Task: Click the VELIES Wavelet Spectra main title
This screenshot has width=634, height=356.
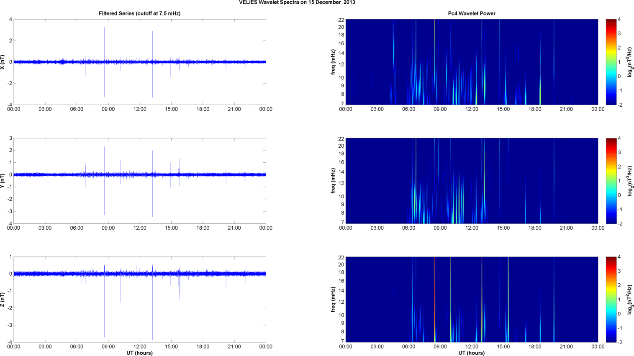Action: point(297,3)
